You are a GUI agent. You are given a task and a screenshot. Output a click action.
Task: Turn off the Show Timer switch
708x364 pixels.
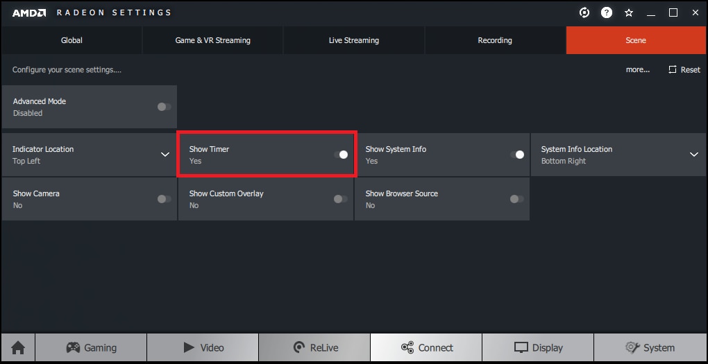tap(341, 155)
